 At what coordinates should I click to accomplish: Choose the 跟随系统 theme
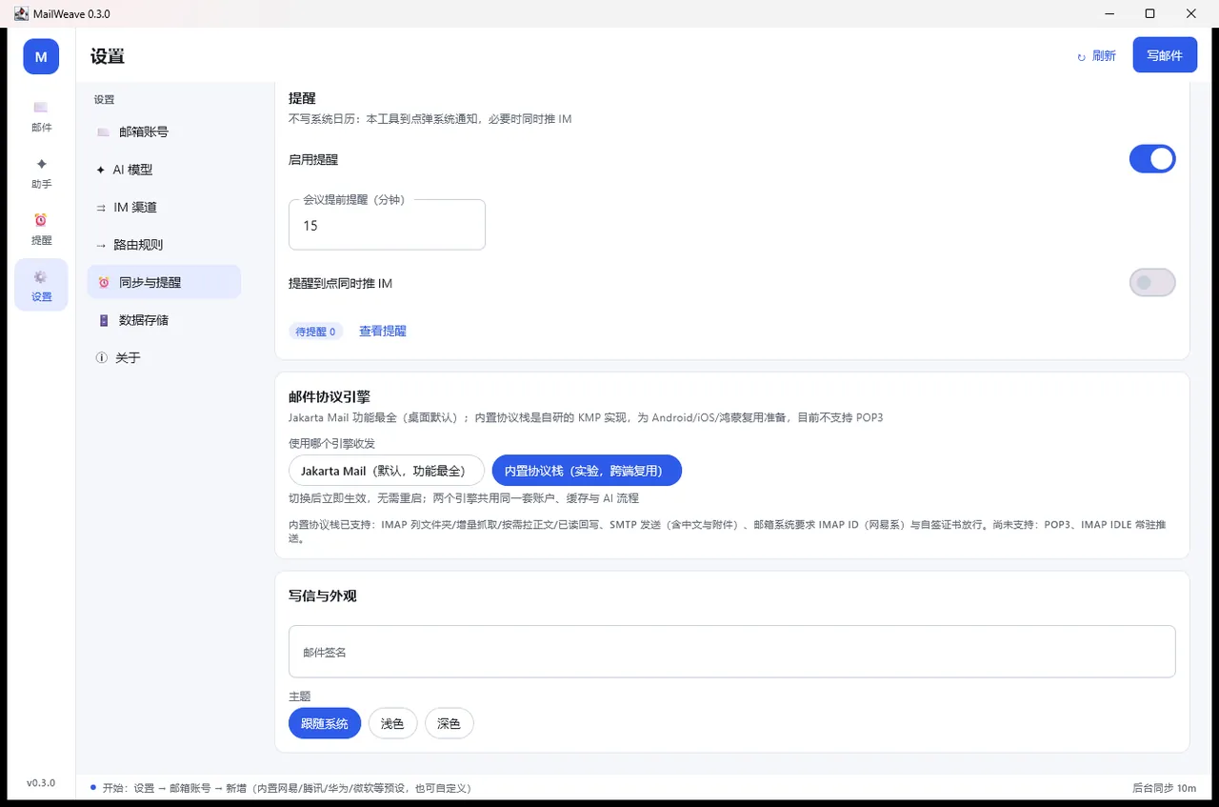coord(325,723)
